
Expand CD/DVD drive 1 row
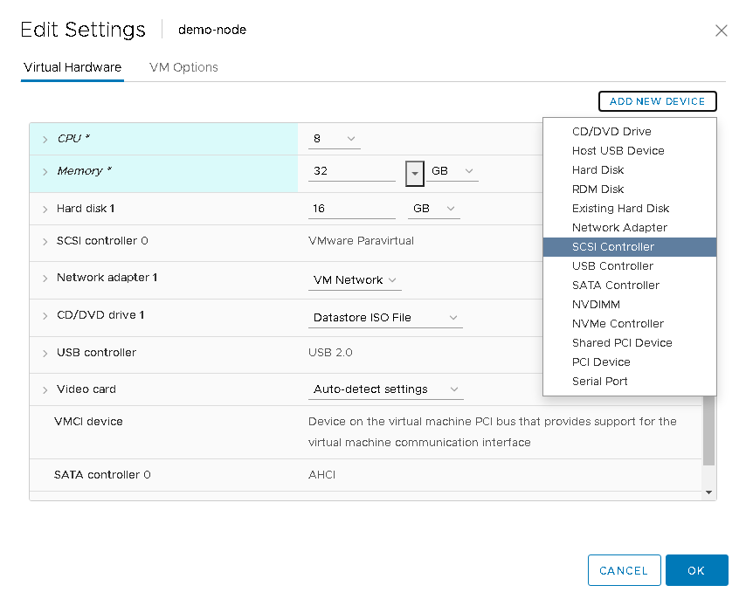pyautogui.click(x=45, y=315)
